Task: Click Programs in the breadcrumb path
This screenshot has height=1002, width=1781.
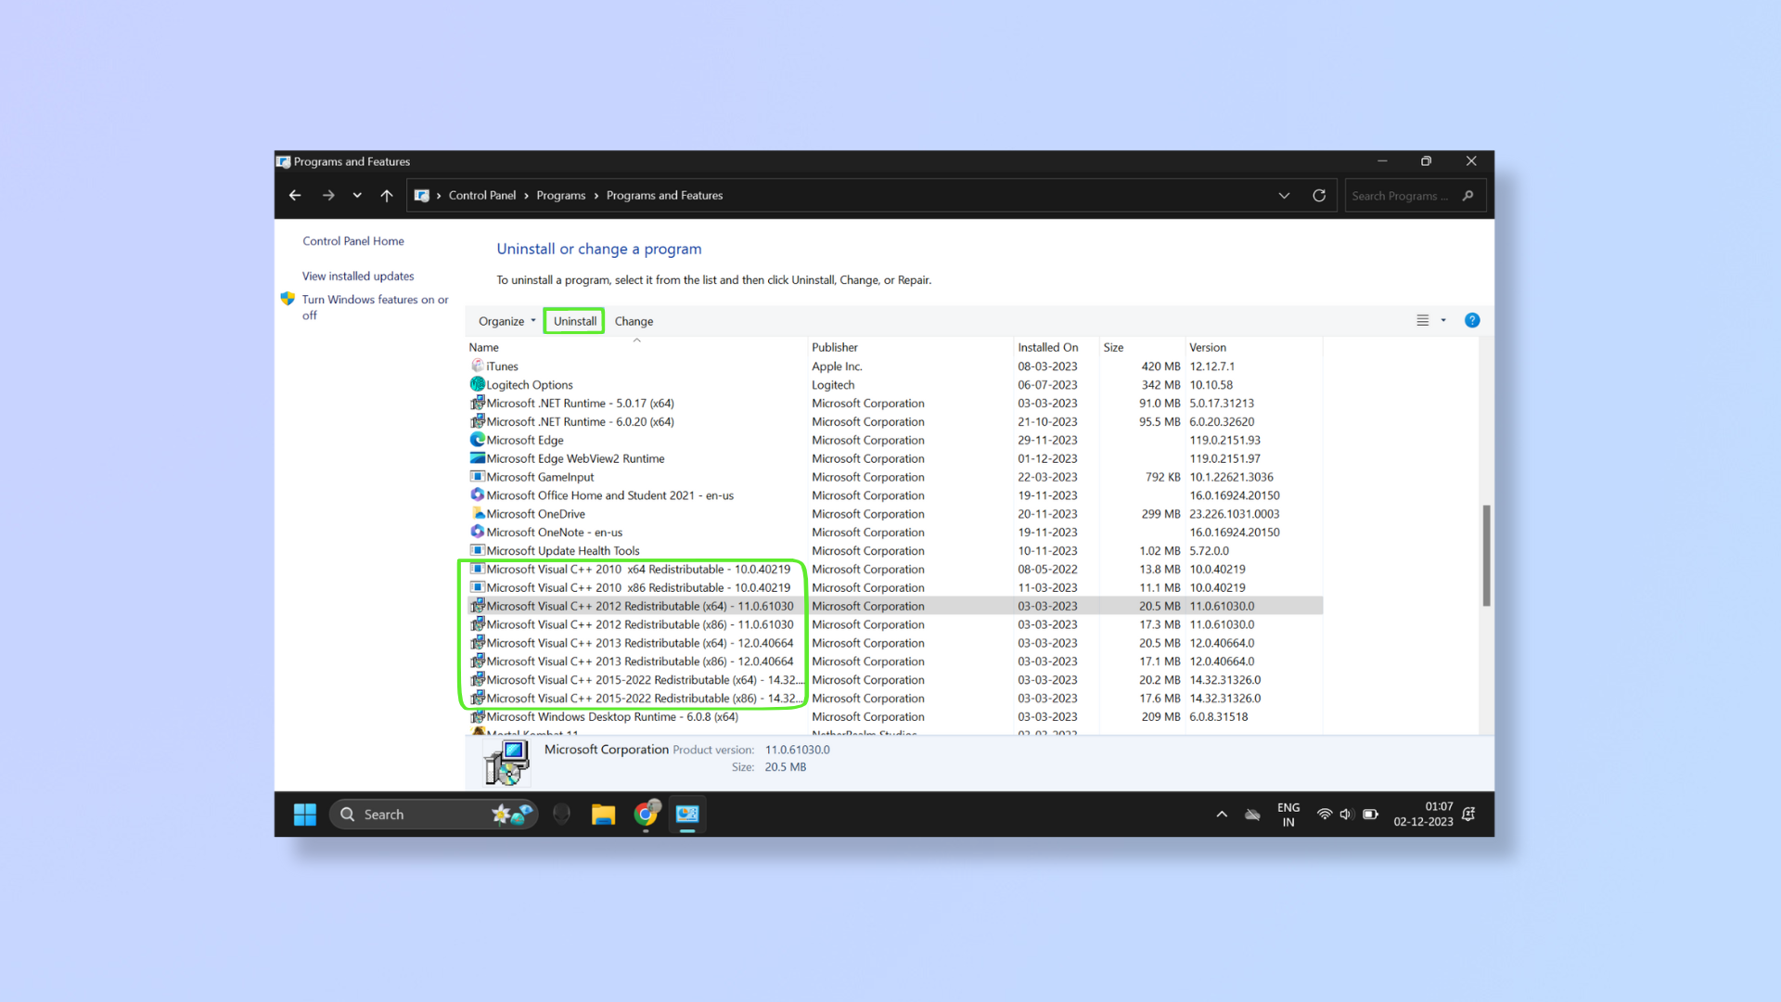Action: 560,196
